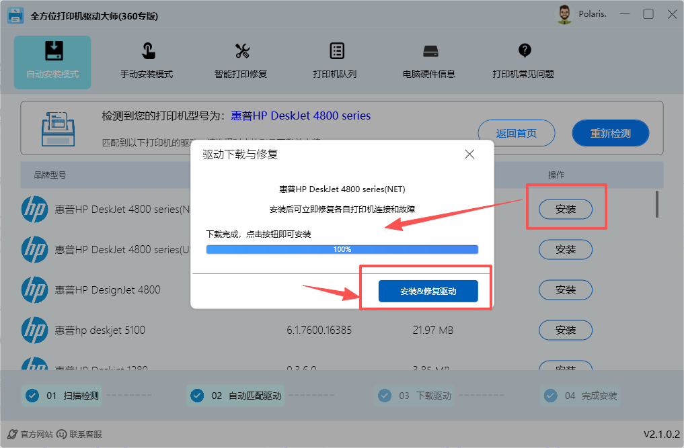Click the 100% download progress bar
684x448 pixels.
pyautogui.click(x=342, y=249)
